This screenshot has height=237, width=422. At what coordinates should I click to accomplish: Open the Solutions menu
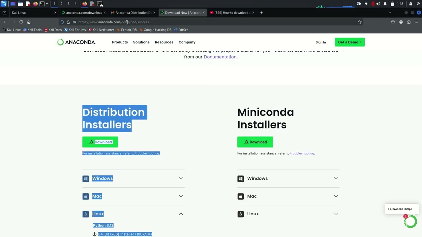[141, 42]
